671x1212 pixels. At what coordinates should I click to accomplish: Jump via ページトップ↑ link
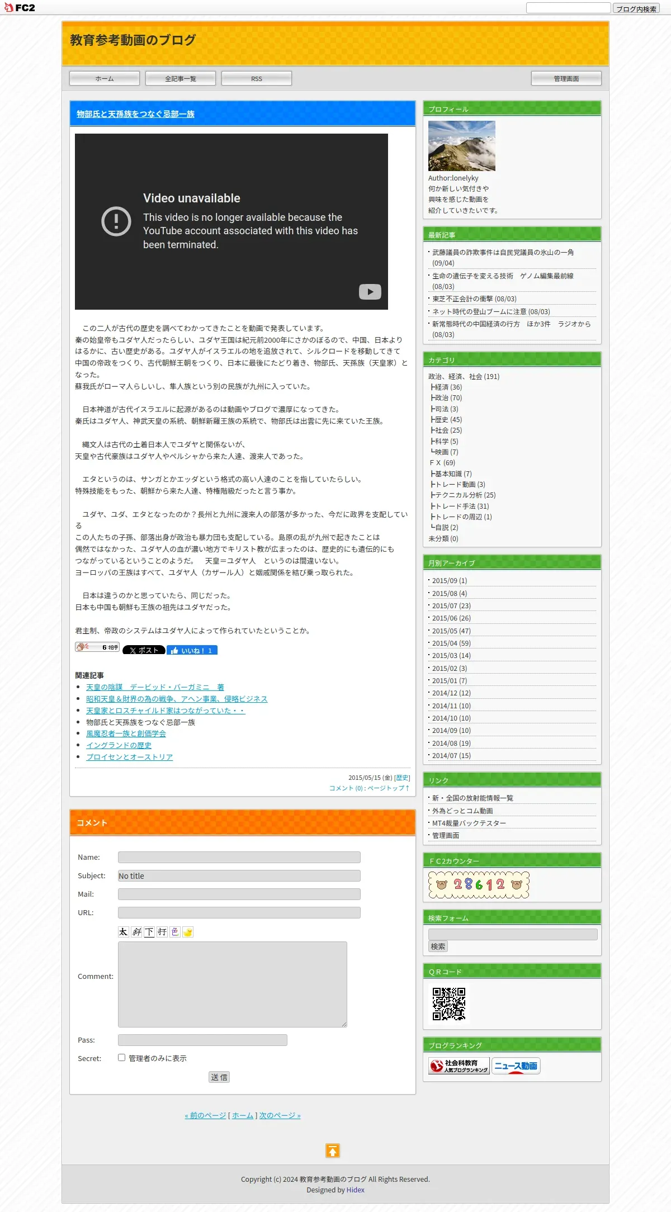(x=388, y=788)
